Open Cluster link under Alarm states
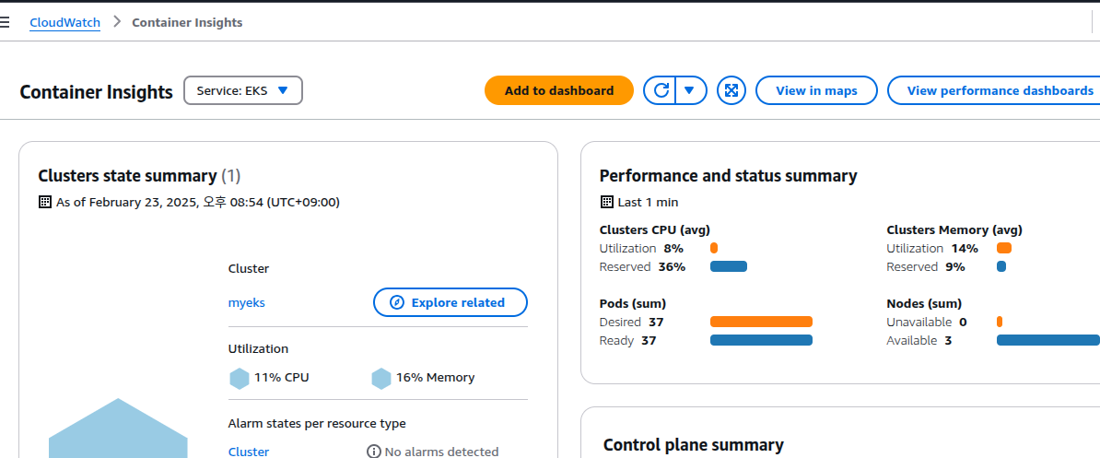 point(249,452)
